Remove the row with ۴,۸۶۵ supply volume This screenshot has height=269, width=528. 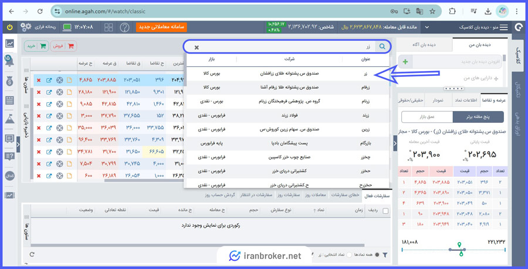pos(39,80)
